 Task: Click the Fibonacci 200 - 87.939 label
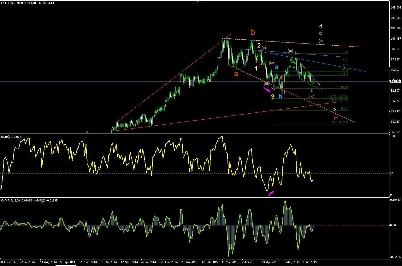[x=340, y=122]
